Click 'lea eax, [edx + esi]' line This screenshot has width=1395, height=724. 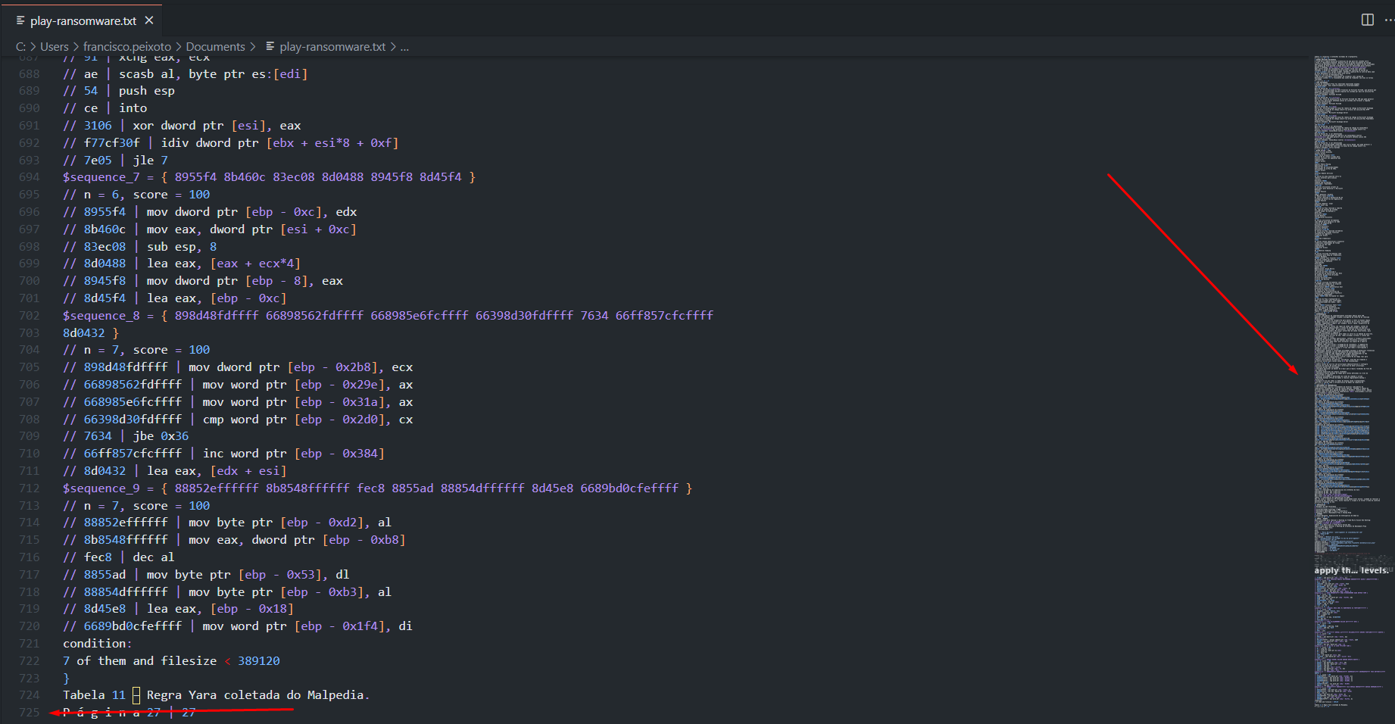coord(217,470)
